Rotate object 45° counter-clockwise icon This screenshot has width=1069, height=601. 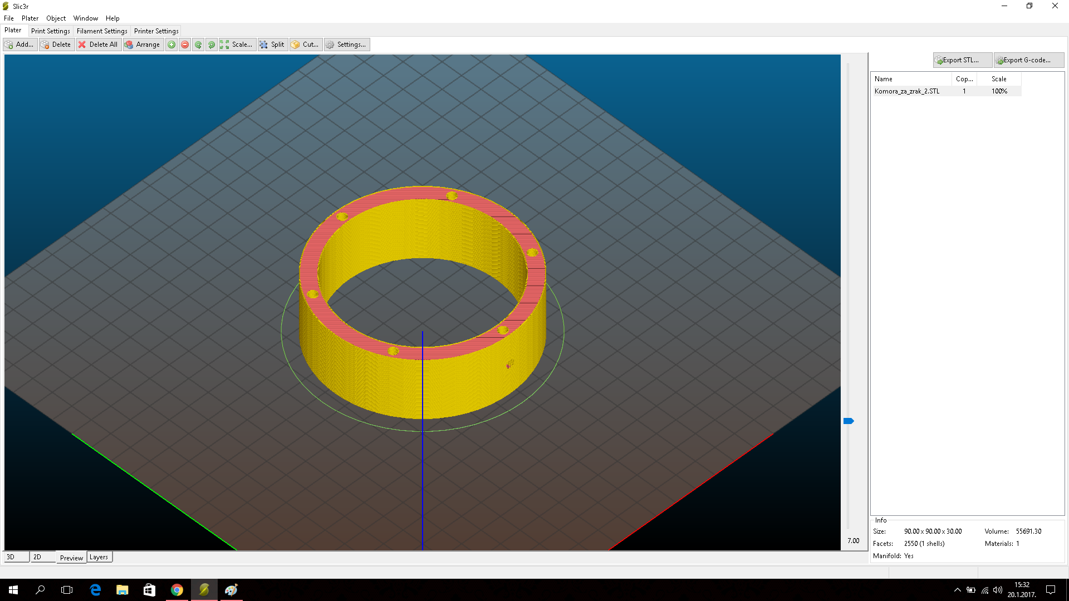pos(198,45)
